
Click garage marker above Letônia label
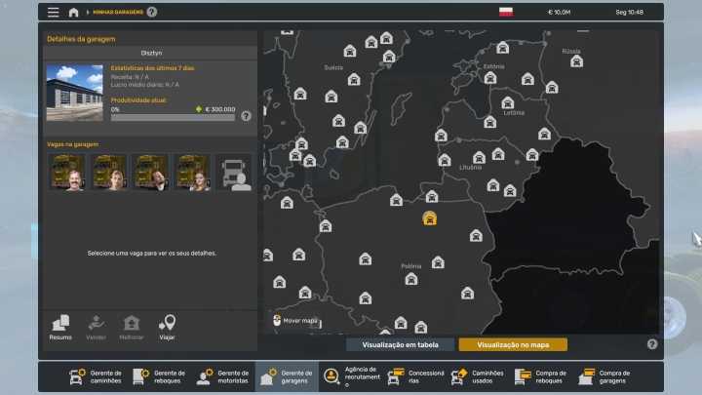pos(507,103)
